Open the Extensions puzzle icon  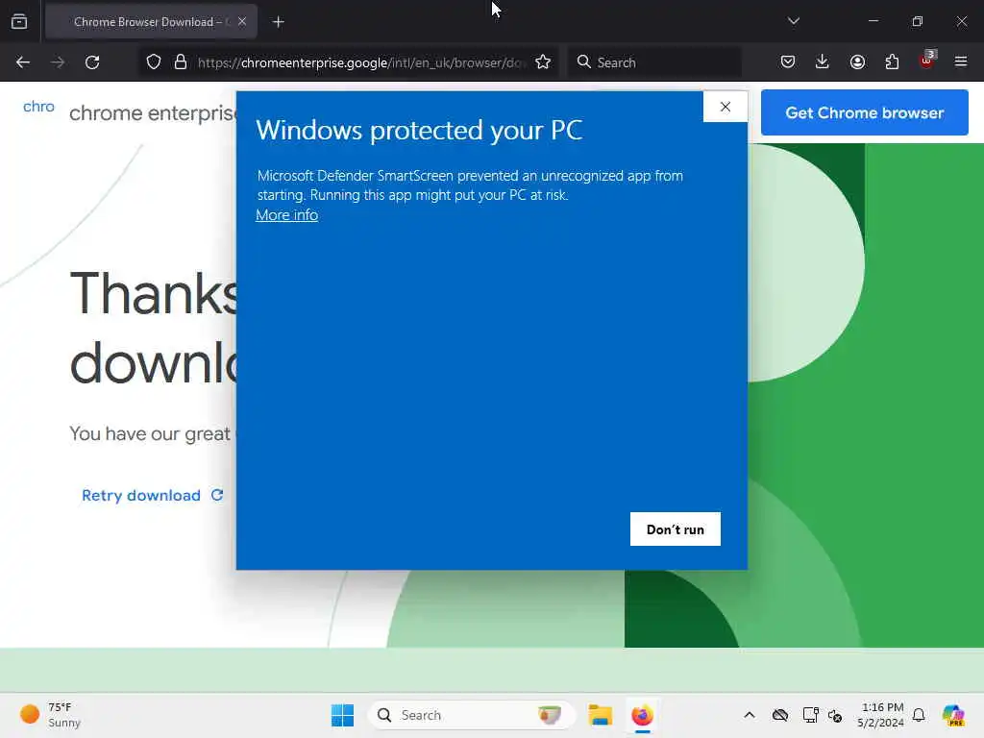coord(892,62)
